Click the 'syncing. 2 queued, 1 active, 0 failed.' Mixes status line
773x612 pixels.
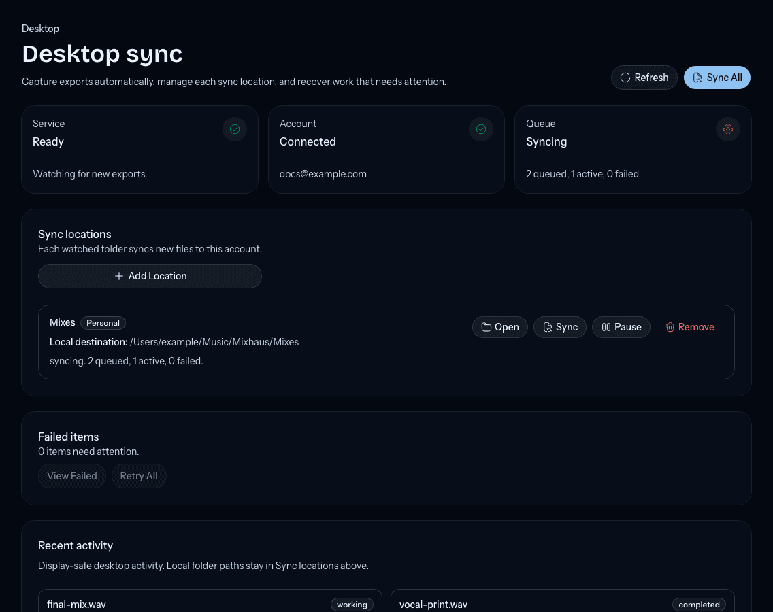[126, 361]
